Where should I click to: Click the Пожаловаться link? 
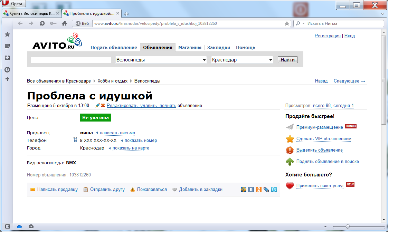152,190
